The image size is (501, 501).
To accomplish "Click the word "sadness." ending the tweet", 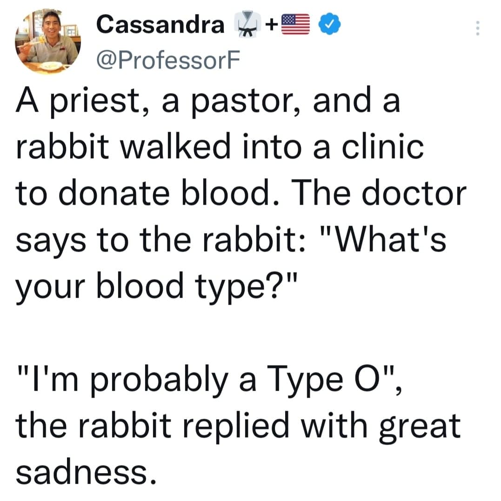I will [x=84, y=471].
